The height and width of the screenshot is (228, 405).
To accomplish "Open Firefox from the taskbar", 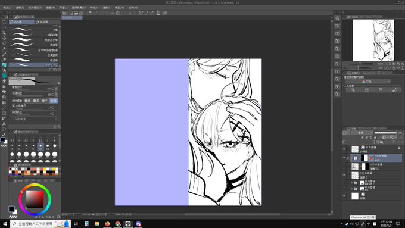I will pyautogui.click(x=107, y=224).
